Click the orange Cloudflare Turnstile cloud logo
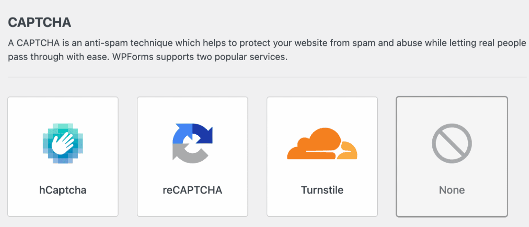 pos(322,143)
